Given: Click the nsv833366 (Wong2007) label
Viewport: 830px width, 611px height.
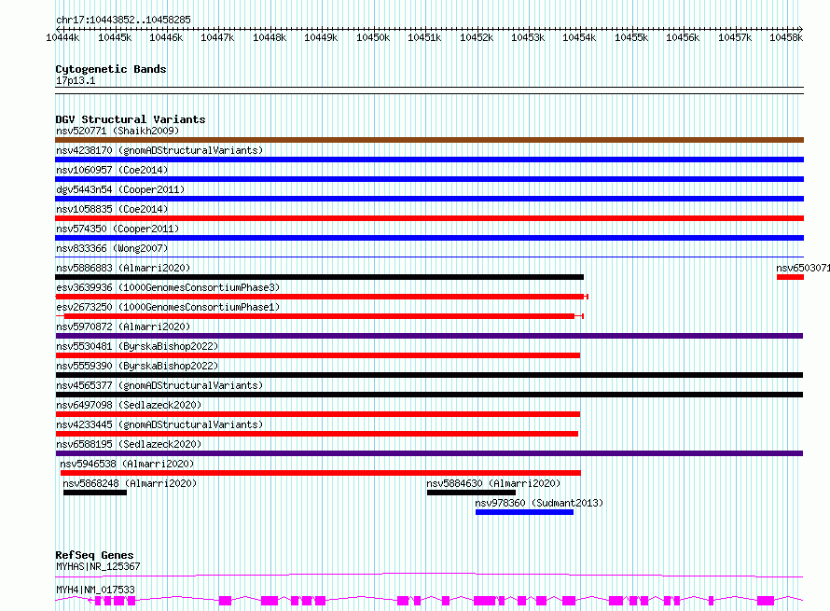Looking at the screenshot, I should (x=112, y=248).
